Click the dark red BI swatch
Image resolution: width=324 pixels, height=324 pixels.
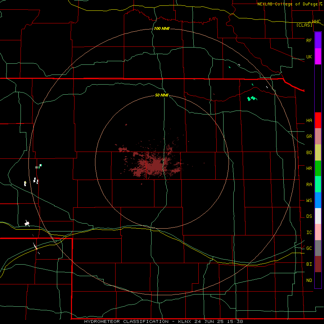(318, 264)
